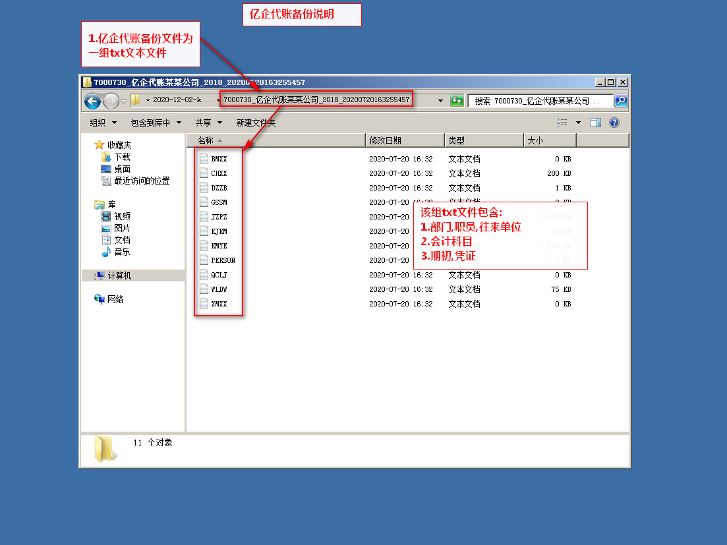Go back with the blue Back arrow
The image size is (727, 545).
coord(93,101)
